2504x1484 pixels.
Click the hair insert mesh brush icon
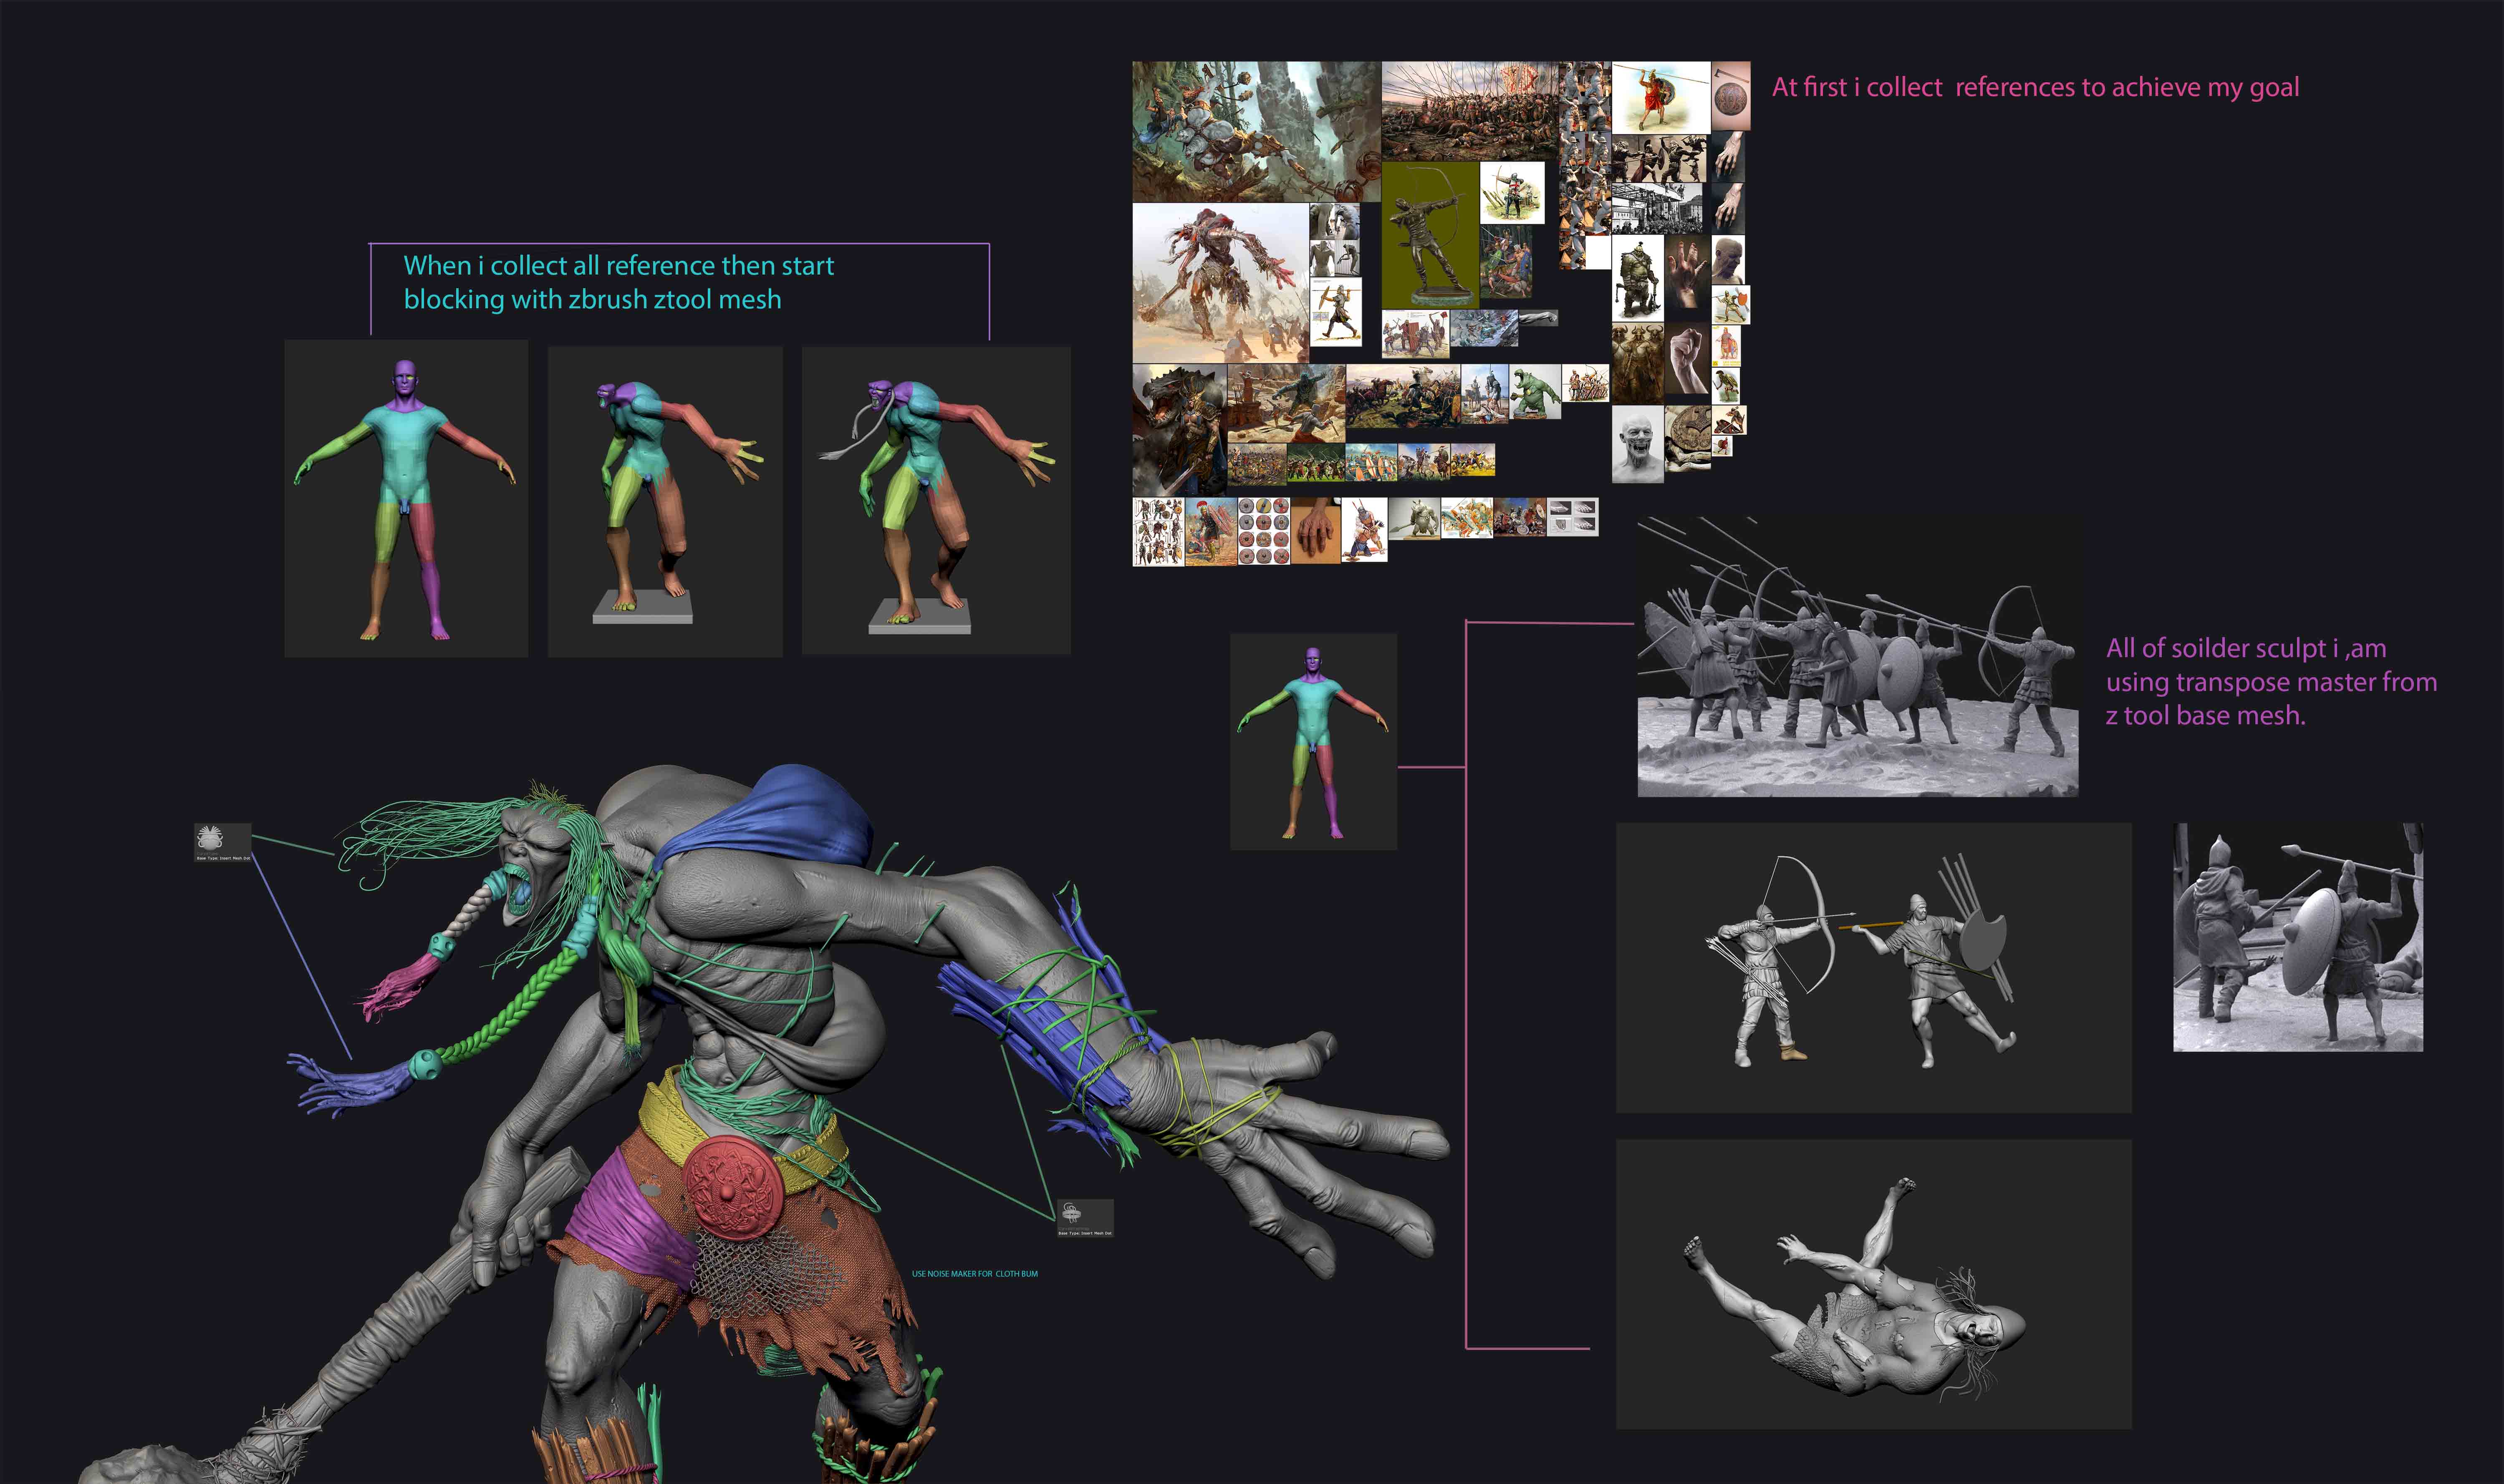pyautogui.click(x=222, y=842)
